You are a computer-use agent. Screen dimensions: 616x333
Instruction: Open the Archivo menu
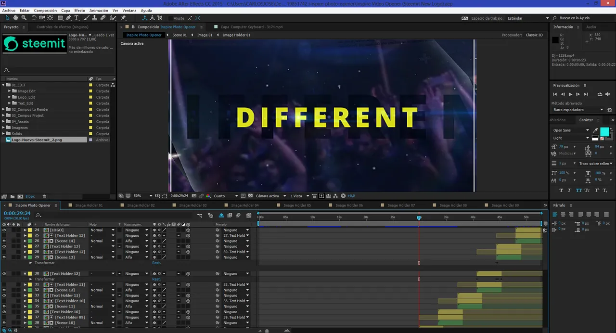pyautogui.click(x=9, y=10)
